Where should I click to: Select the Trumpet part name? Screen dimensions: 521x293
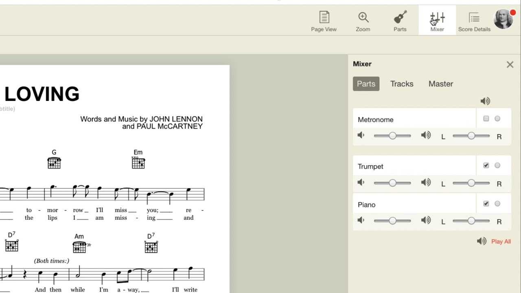pos(370,166)
